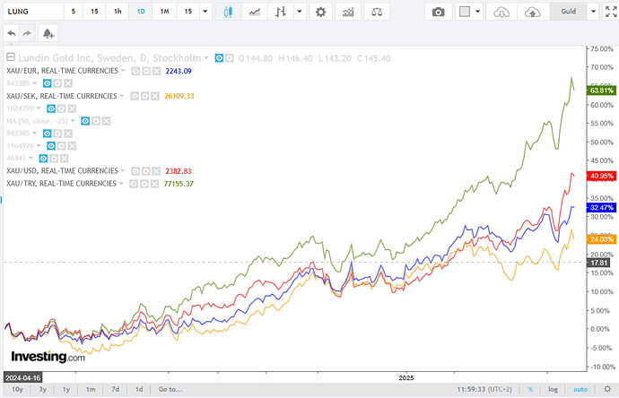Open settings for XAU/TRY series

(x=144, y=184)
